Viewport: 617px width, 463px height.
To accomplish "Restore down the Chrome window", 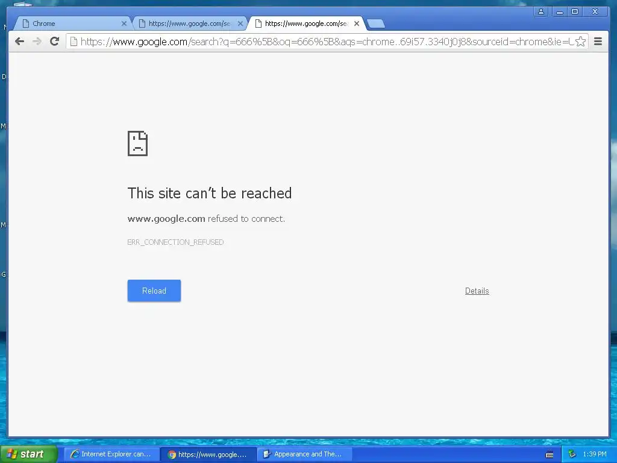I will coord(574,11).
